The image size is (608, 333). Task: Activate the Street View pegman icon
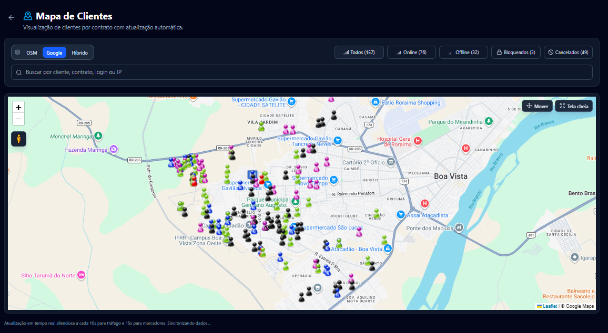coord(18,139)
